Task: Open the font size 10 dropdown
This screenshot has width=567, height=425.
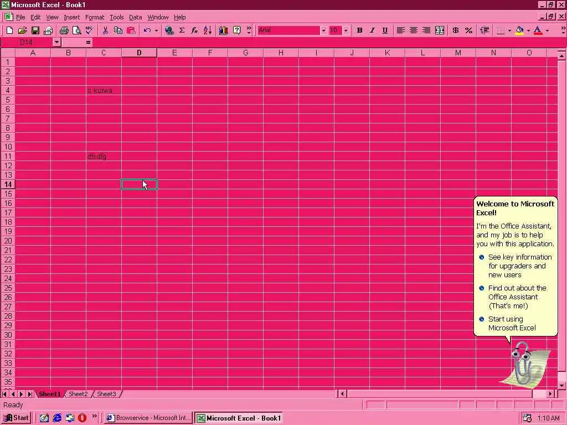Action: click(x=346, y=30)
